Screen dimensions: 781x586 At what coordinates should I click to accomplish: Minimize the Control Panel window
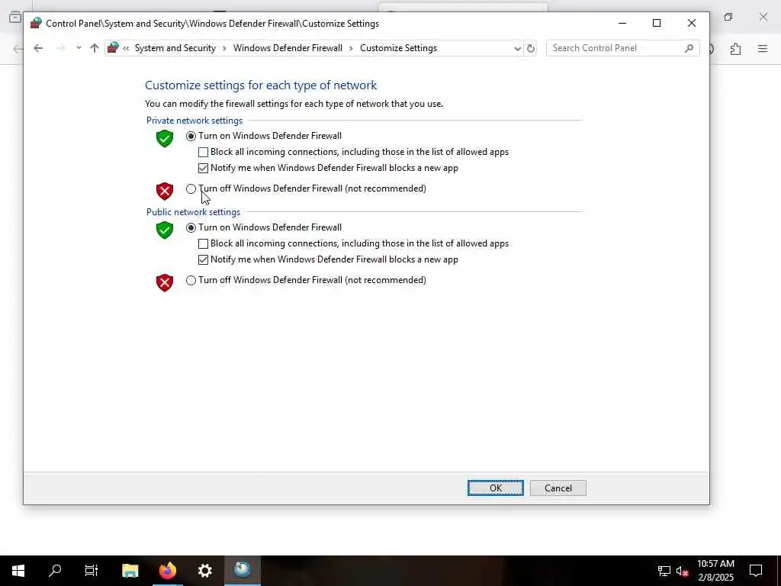pyautogui.click(x=622, y=23)
